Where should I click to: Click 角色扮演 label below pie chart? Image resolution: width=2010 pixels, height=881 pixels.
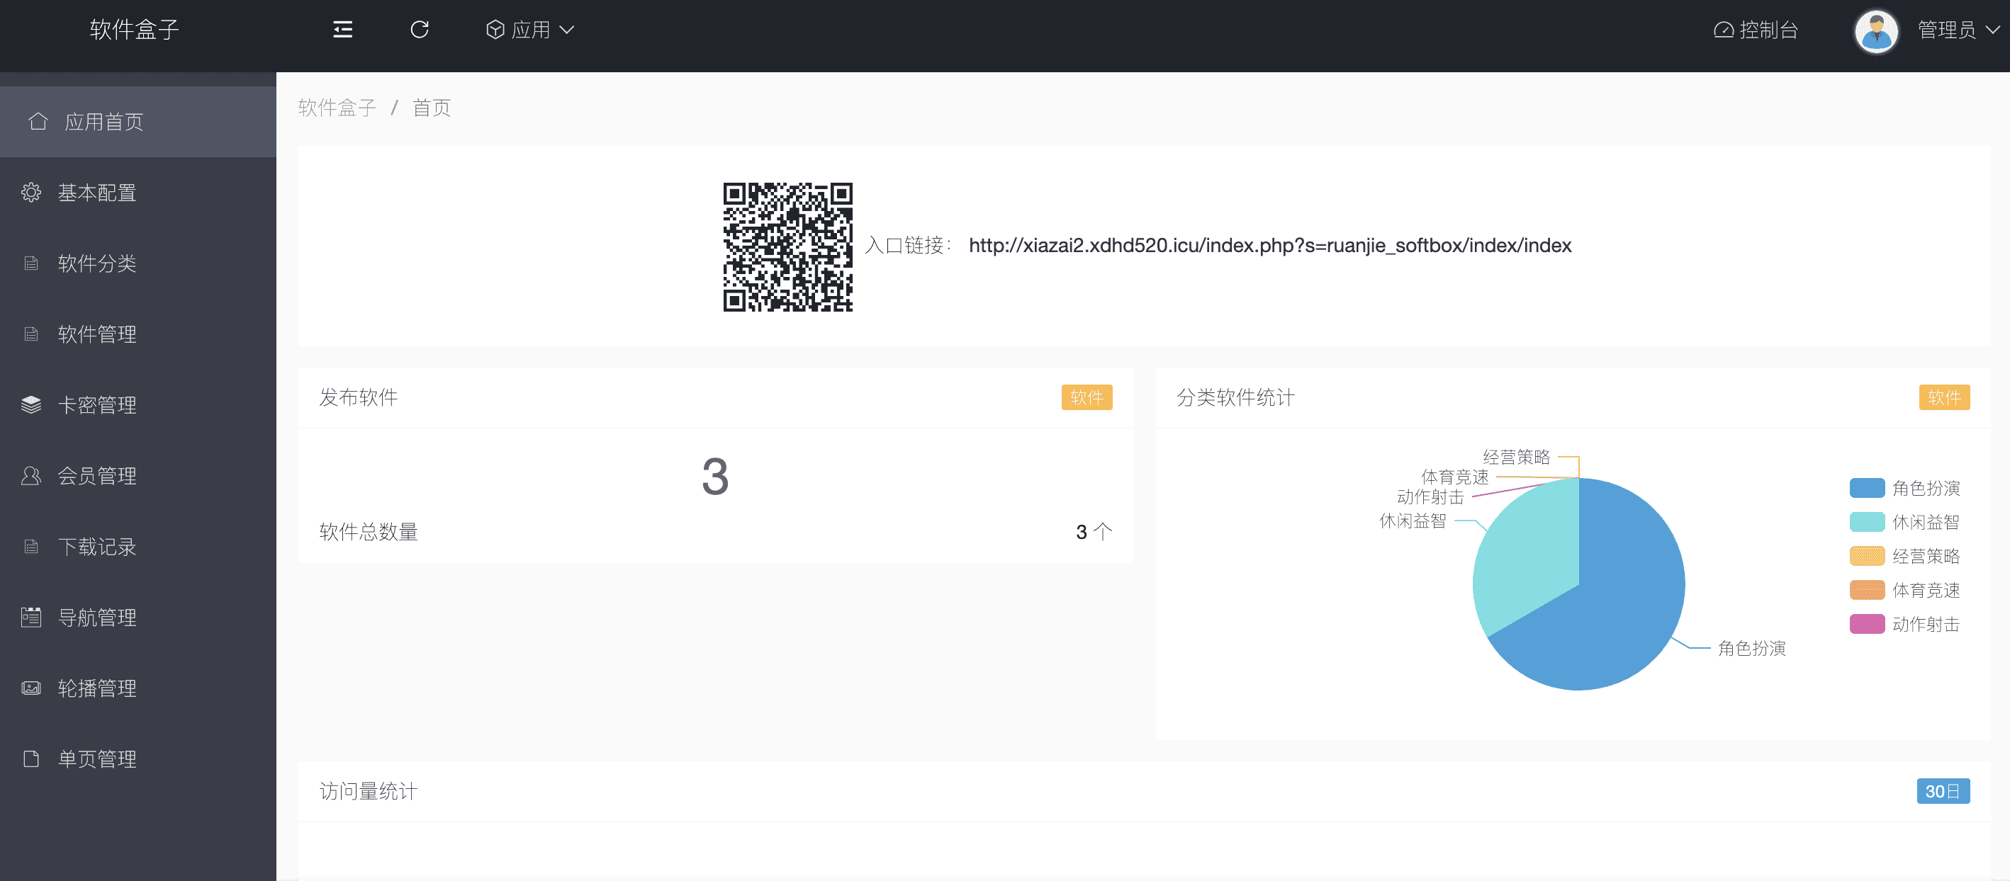pyautogui.click(x=1752, y=649)
